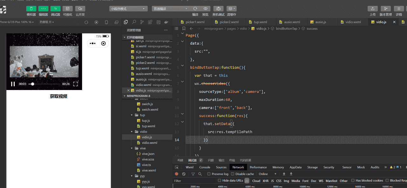407x188 pixels.
Task: Click the upload (上传) icon
Action: tap(372, 9)
